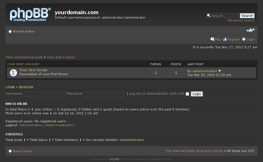
Task: Click the WHO IS ONLINE heading
Action: point(16,104)
